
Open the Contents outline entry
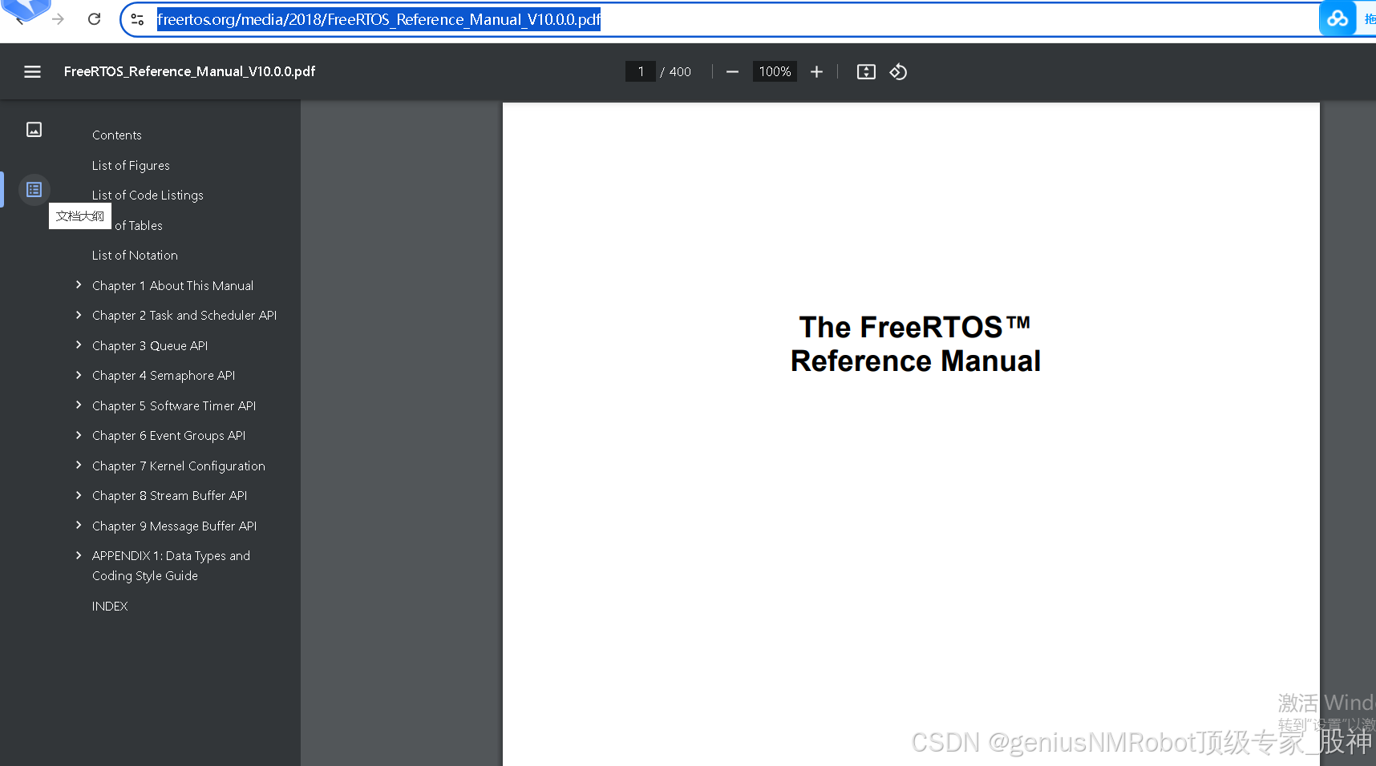pos(116,135)
